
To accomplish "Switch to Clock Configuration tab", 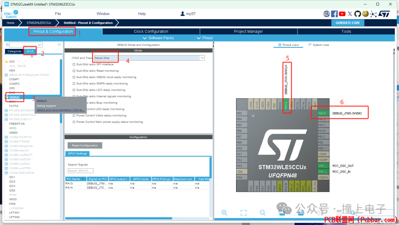I will tap(151, 31).
